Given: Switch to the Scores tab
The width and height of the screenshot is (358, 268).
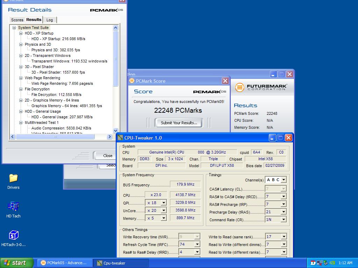Looking at the screenshot, I should (x=17, y=20).
